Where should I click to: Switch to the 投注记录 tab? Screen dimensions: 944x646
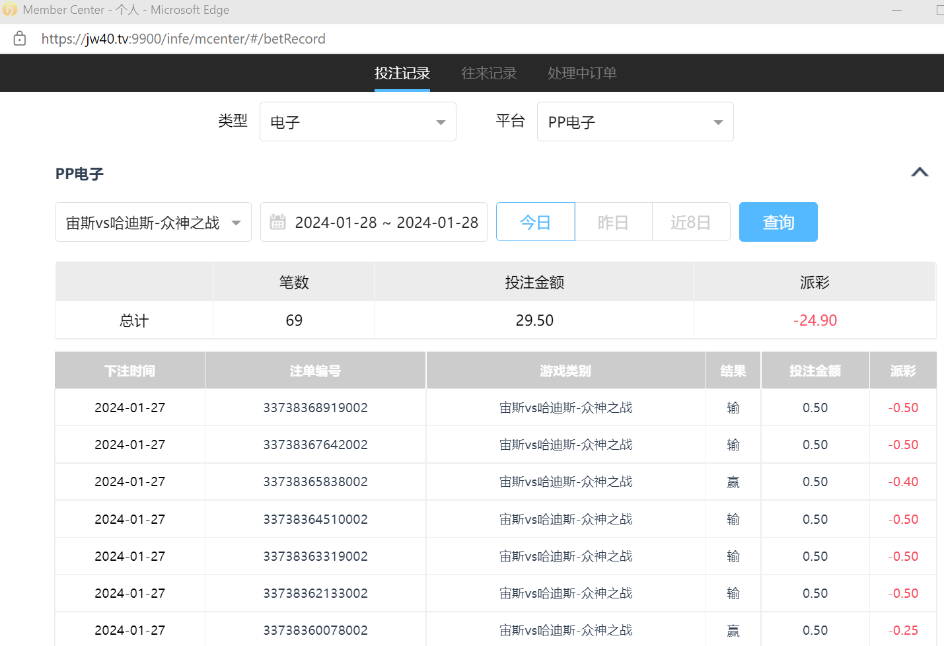[402, 73]
